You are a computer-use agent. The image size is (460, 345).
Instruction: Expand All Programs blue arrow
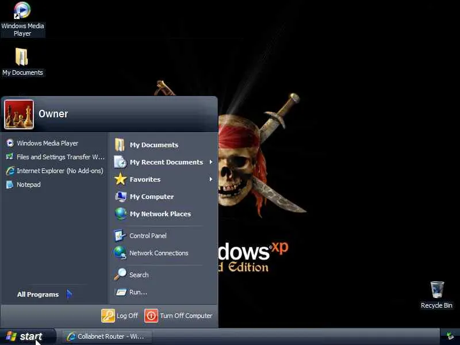pos(69,294)
